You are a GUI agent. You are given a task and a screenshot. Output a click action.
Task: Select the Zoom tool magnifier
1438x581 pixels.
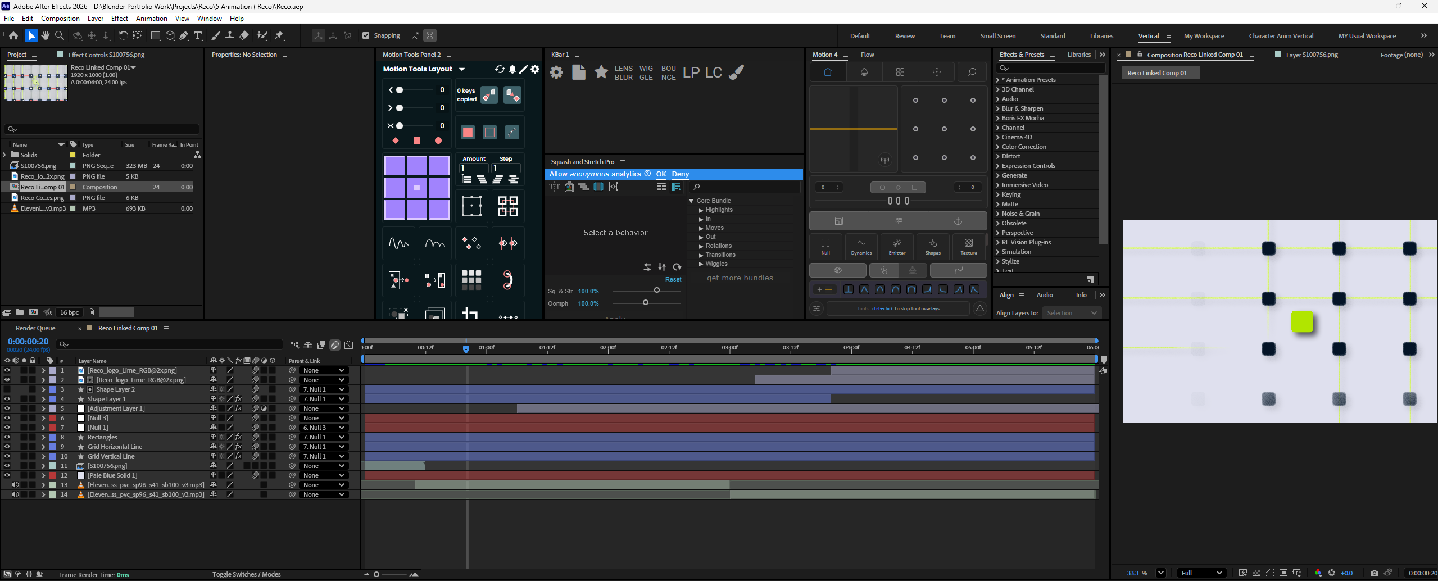tap(60, 35)
